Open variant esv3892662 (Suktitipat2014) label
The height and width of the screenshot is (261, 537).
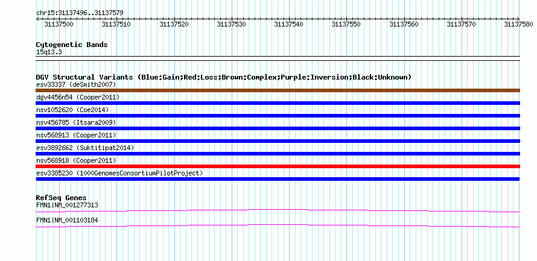pos(85,148)
